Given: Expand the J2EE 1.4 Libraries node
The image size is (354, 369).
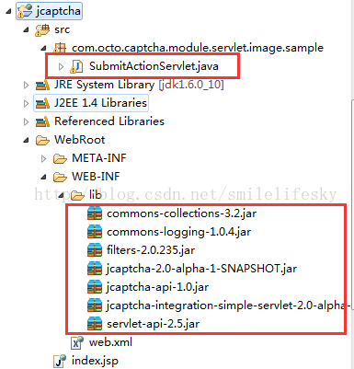Looking at the screenshot, I should pyautogui.click(x=26, y=103).
